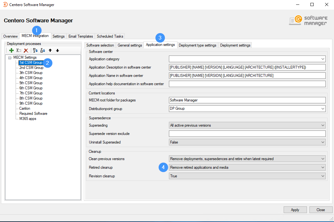Sort deployment processes Z to A
The height and width of the screenshot is (222, 334).
43,50
